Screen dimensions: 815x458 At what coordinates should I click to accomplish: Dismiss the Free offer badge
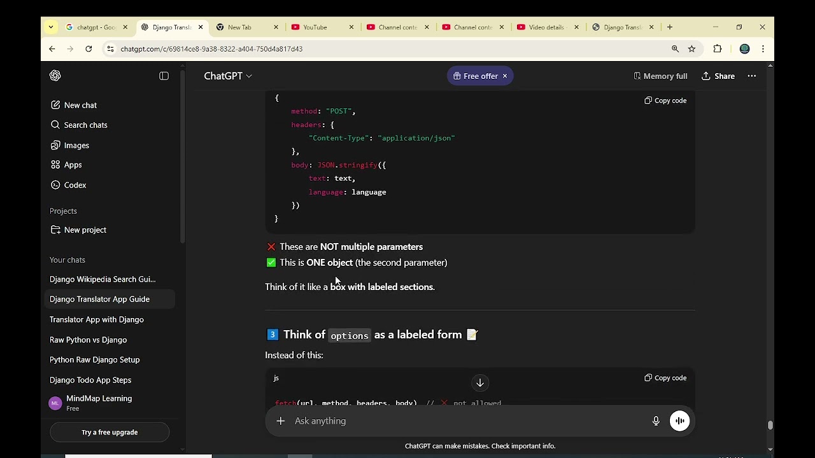[505, 76]
